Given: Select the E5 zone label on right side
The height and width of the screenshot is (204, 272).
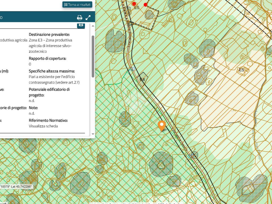Looking at the screenshot, I should click(241, 70).
